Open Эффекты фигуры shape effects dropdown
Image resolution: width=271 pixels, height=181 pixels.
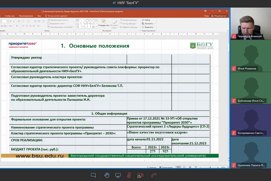tap(130, 27)
